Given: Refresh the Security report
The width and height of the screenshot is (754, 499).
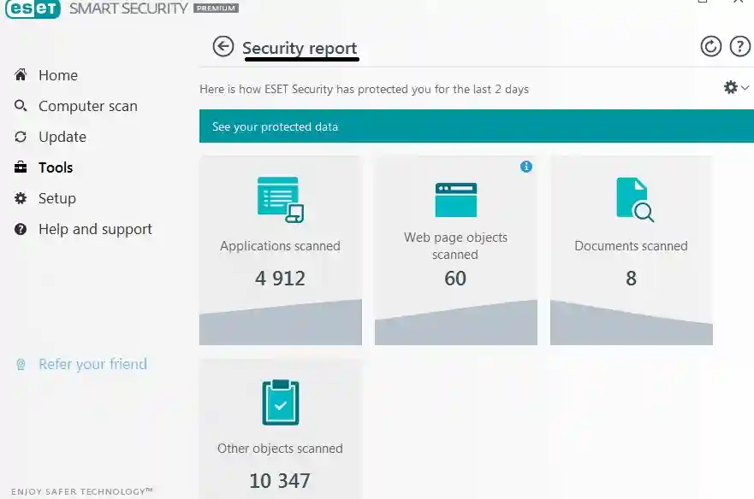Looking at the screenshot, I should coord(711,46).
